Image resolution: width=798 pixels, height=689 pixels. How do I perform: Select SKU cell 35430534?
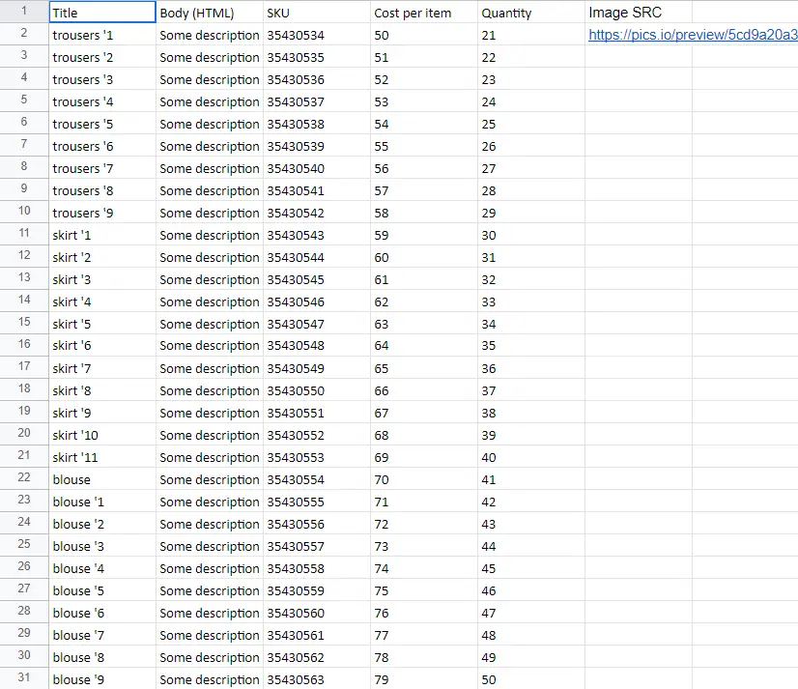317,35
